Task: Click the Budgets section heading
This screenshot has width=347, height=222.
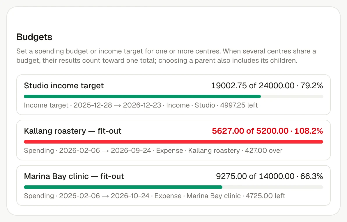Action: [x=34, y=37]
